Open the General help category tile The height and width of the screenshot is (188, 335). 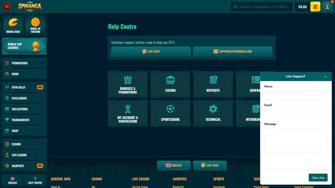(248, 84)
